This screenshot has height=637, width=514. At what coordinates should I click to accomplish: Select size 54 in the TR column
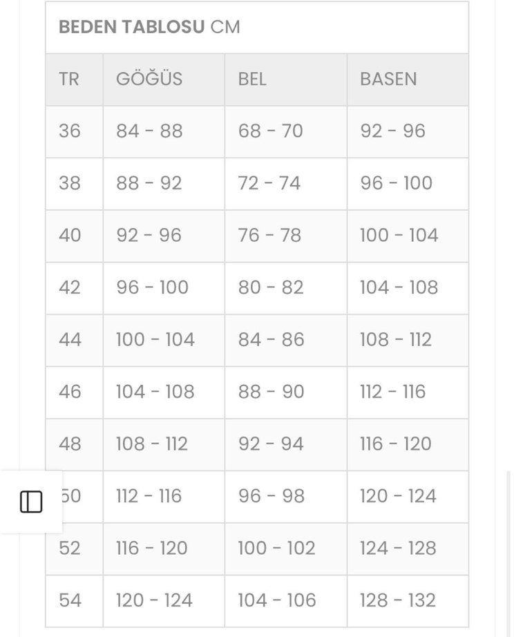tap(71, 600)
